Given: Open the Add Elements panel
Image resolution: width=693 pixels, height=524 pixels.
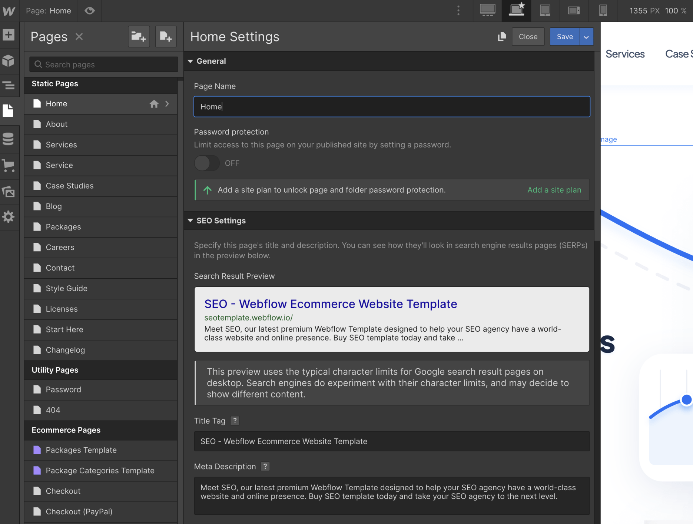Looking at the screenshot, I should click(x=8, y=35).
